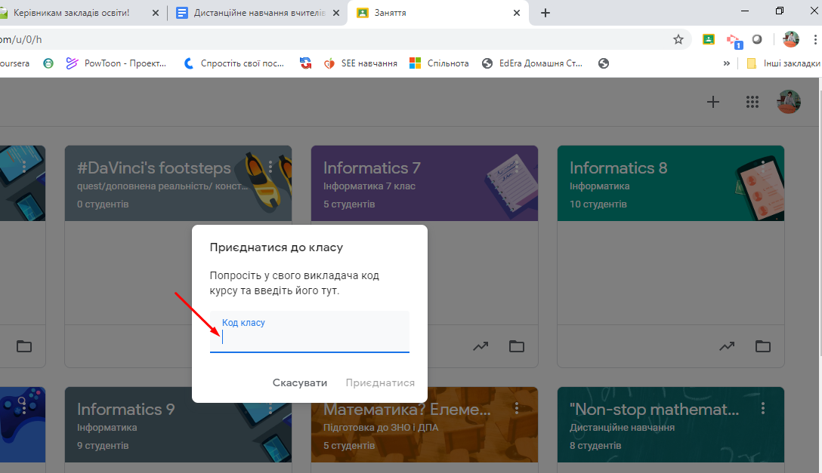Click the red-blue sync arrows bookmark icon
The height and width of the screenshot is (473, 822).
point(305,63)
